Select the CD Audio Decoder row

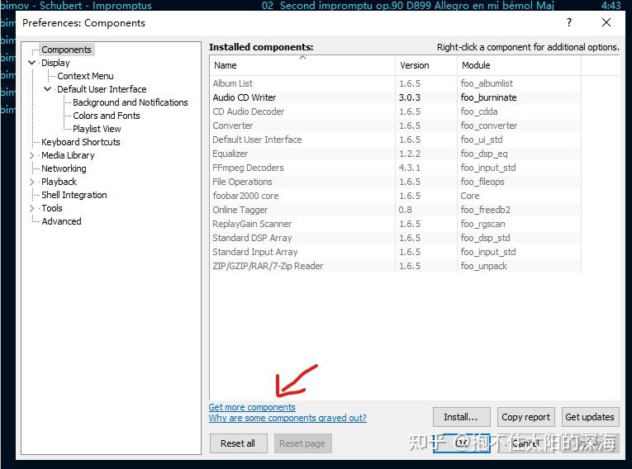click(395, 111)
